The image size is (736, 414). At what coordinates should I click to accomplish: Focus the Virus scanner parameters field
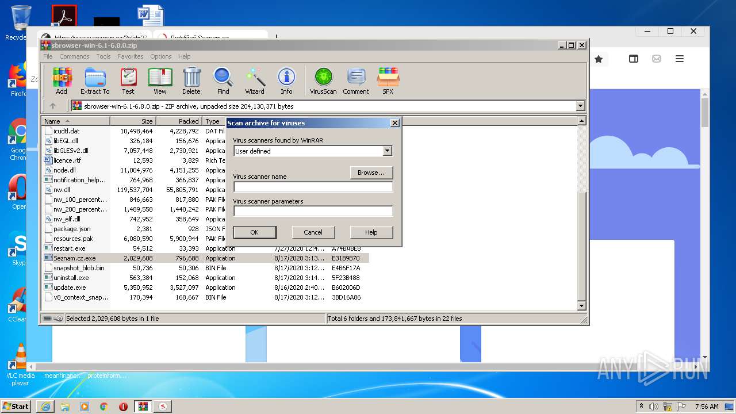(313, 211)
